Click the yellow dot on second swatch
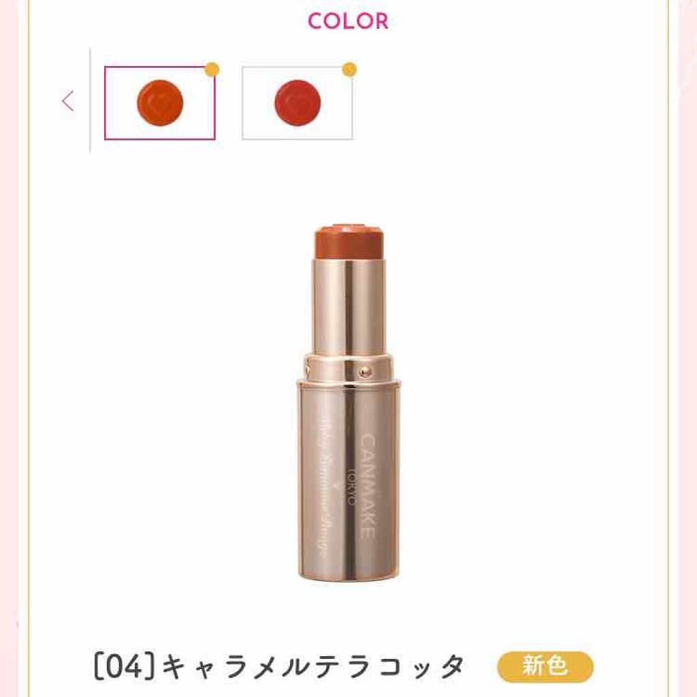 coord(350,69)
